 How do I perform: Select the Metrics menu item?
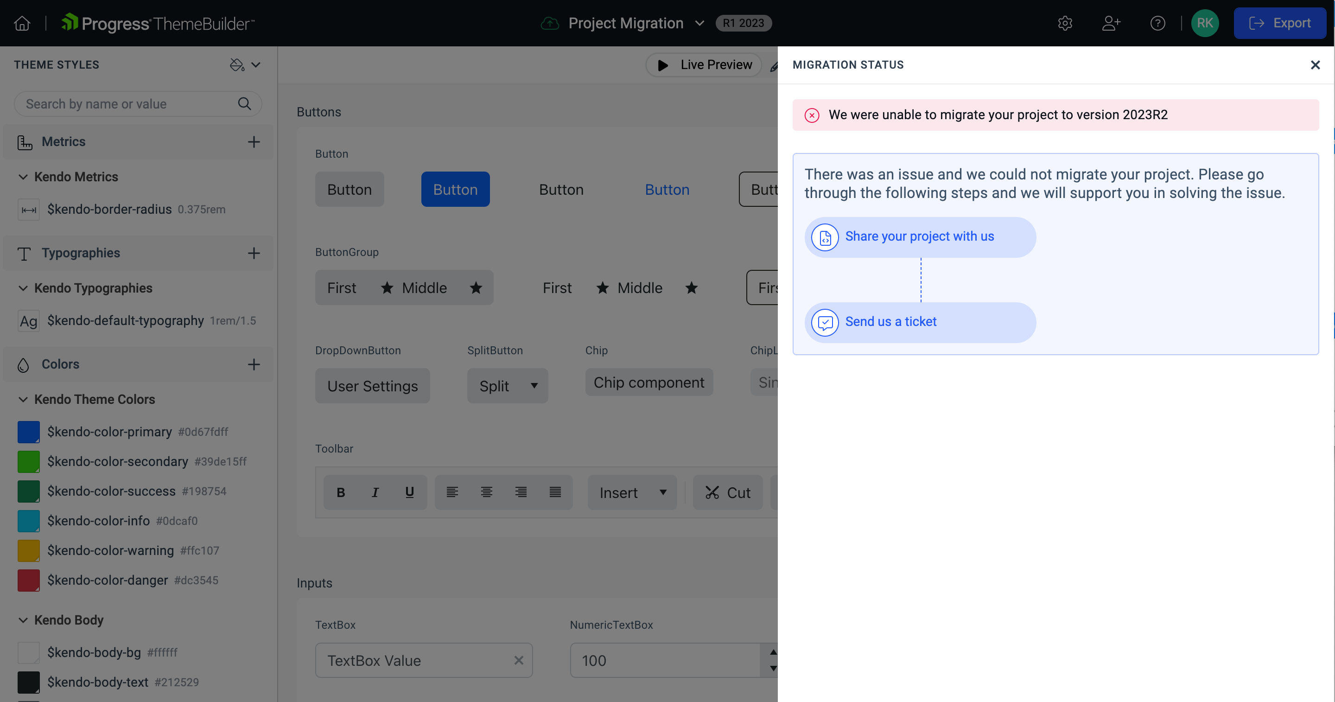pos(63,141)
